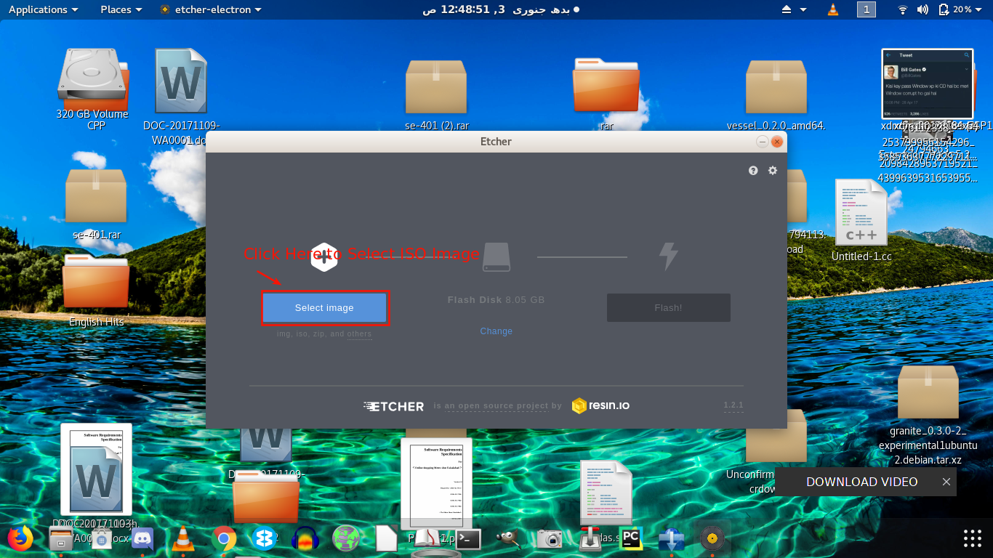993x558 pixels.
Task: Click the volume speaker icon
Action: pyautogui.click(x=922, y=9)
